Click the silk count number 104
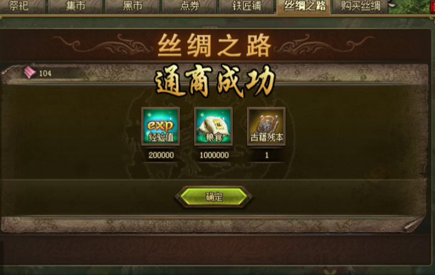 (45, 73)
